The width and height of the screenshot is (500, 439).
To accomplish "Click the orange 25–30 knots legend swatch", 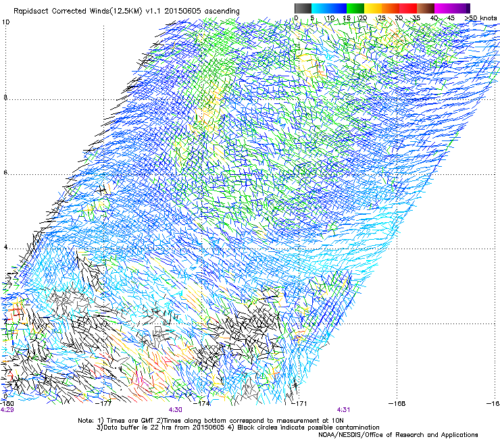I will tap(391, 8).
